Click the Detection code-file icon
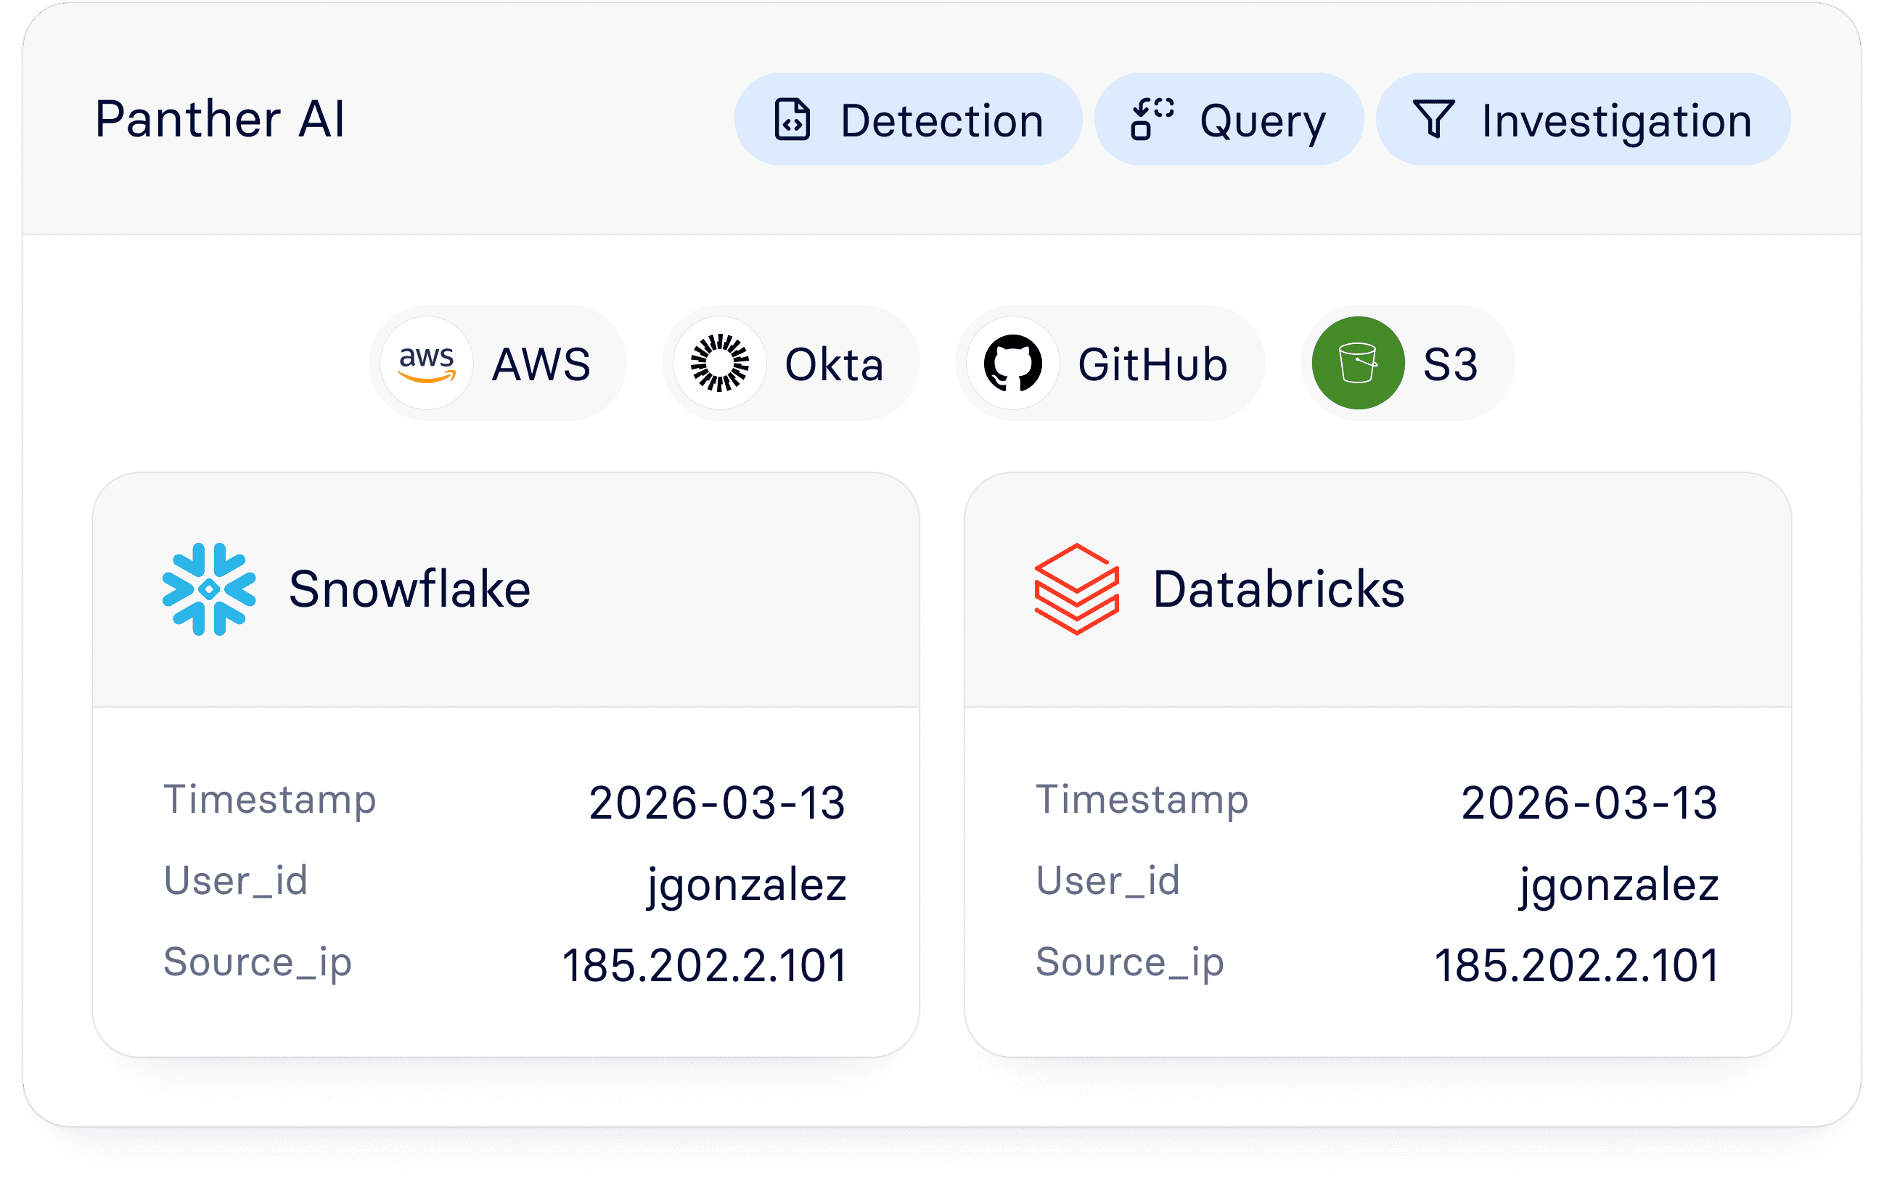The height and width of the screenshot is (1196, 1884). pyautogui.click(x=792, y=120)
